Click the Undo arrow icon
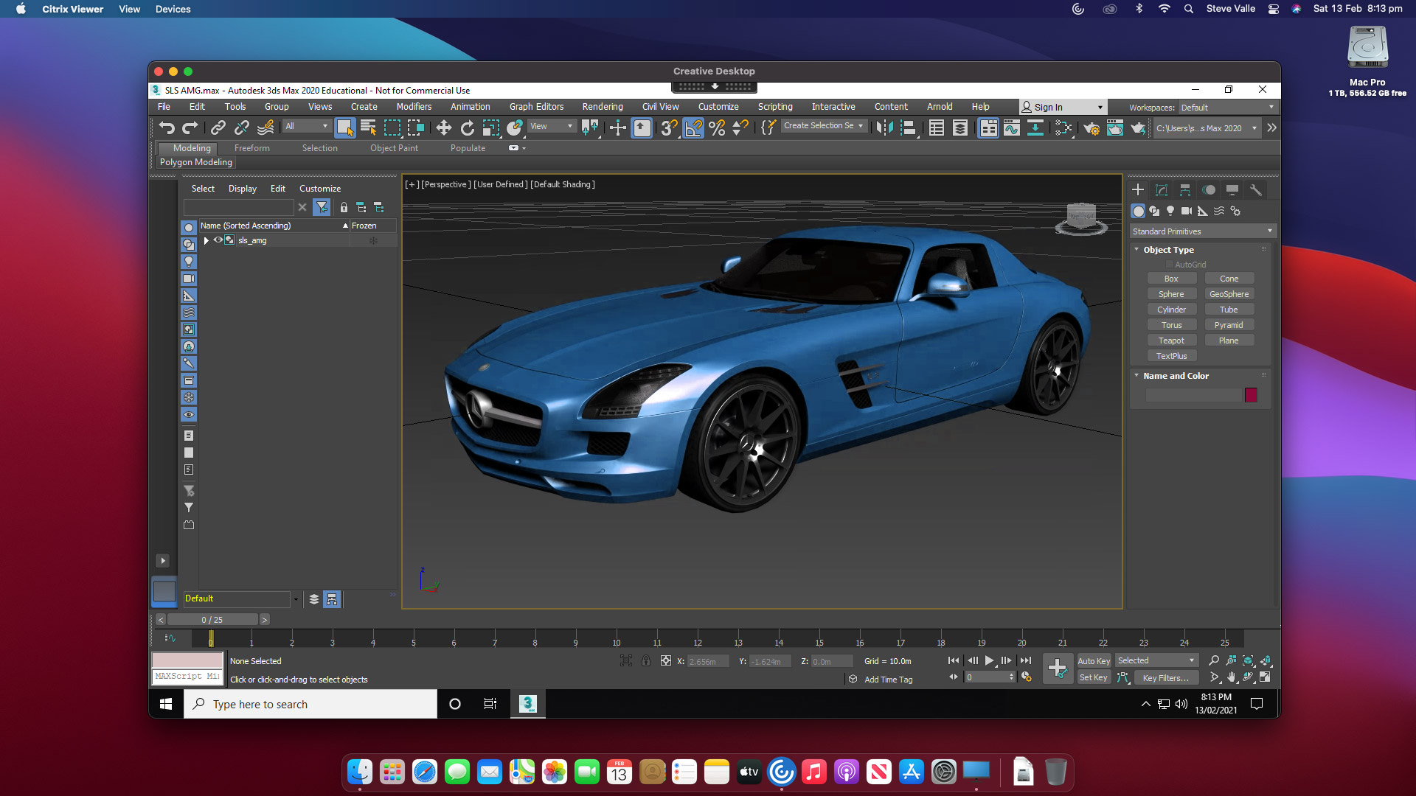Viewport: 1416px width, 796px height. click(x=167, y=128)
